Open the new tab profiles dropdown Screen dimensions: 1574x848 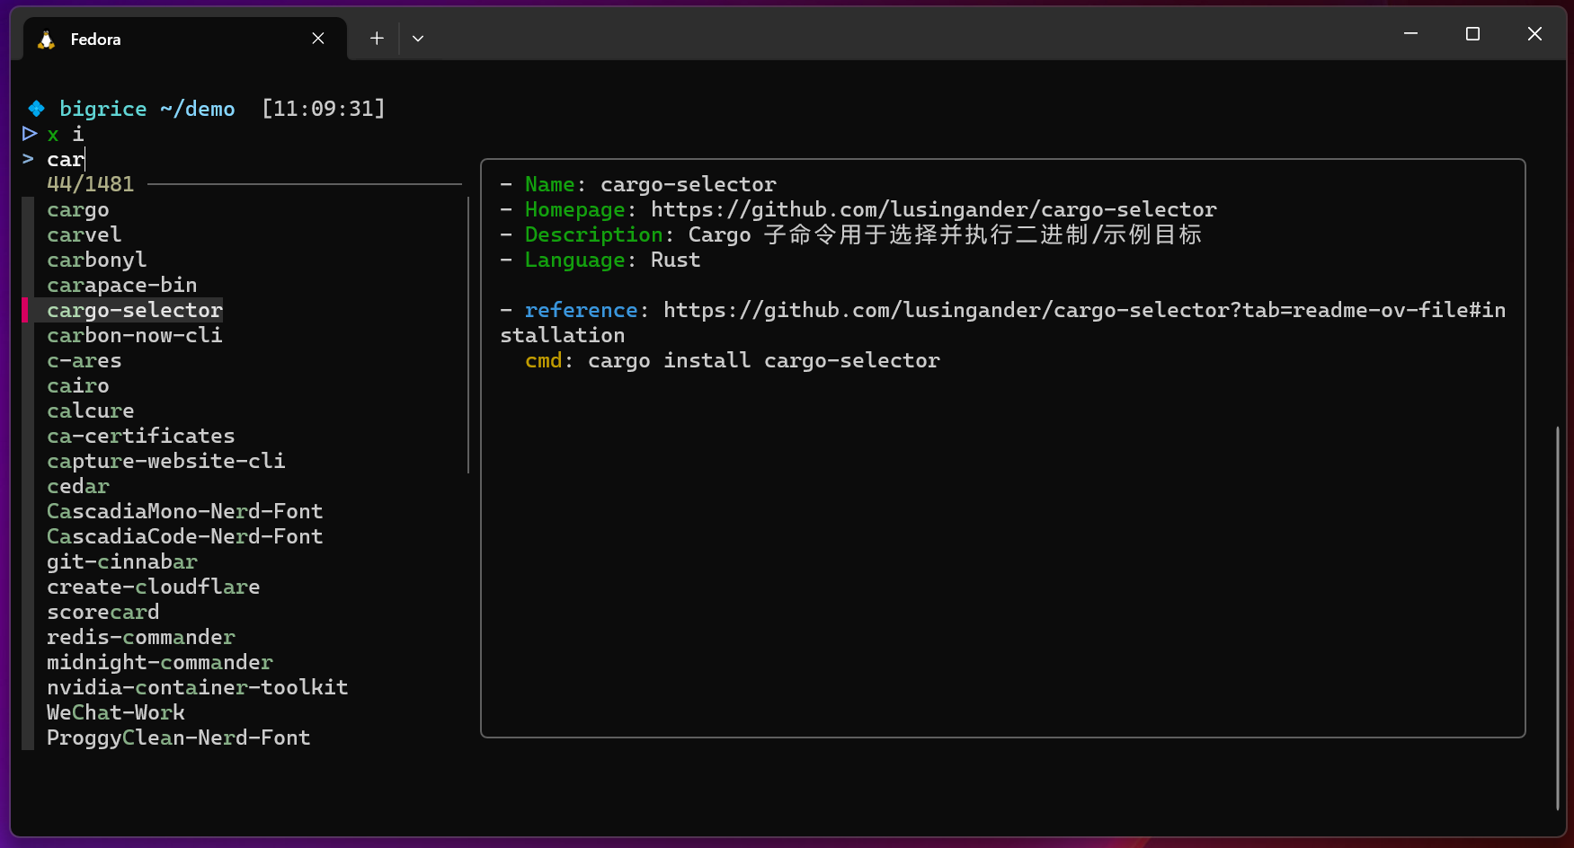click(418, 39)
